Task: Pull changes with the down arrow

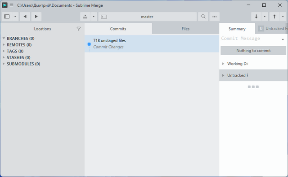Action: [x=256, y=17]
